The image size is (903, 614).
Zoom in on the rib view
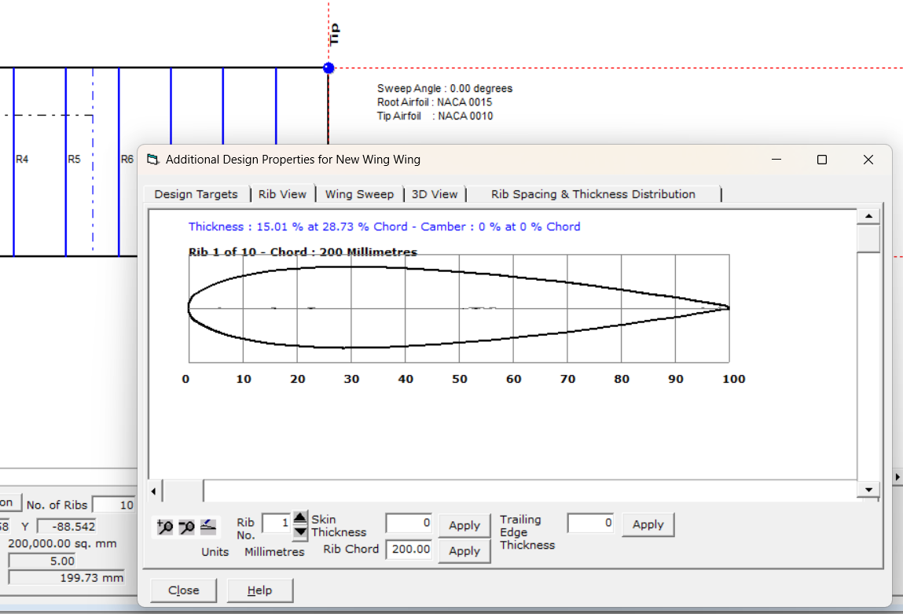165,527
